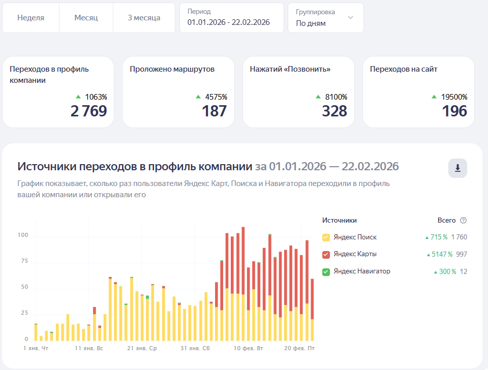Viewport: 488px width, 370px height.
Task: Click the green growth arrow in the routes card
Action: (x=198, y=97)
